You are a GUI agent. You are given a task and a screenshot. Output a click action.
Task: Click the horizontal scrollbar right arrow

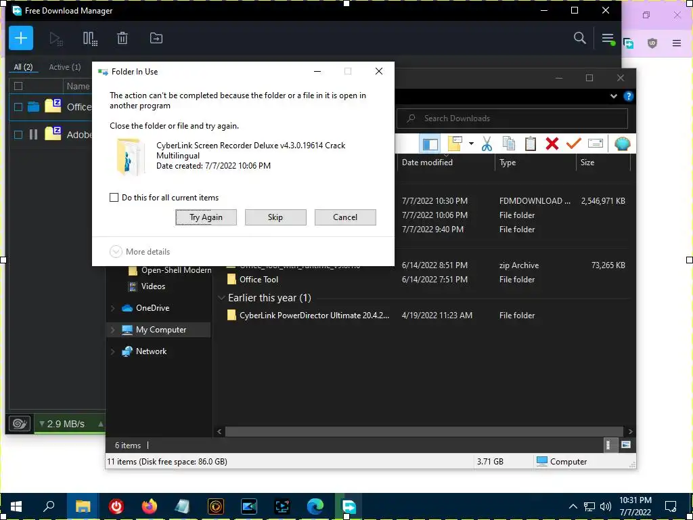[630, 431]
